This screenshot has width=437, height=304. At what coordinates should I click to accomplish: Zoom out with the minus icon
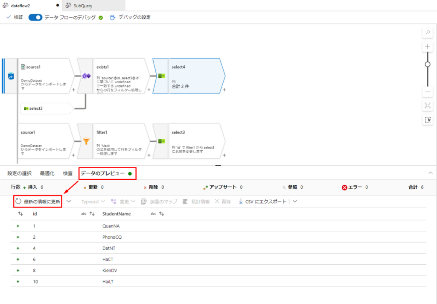click(428, 92)
